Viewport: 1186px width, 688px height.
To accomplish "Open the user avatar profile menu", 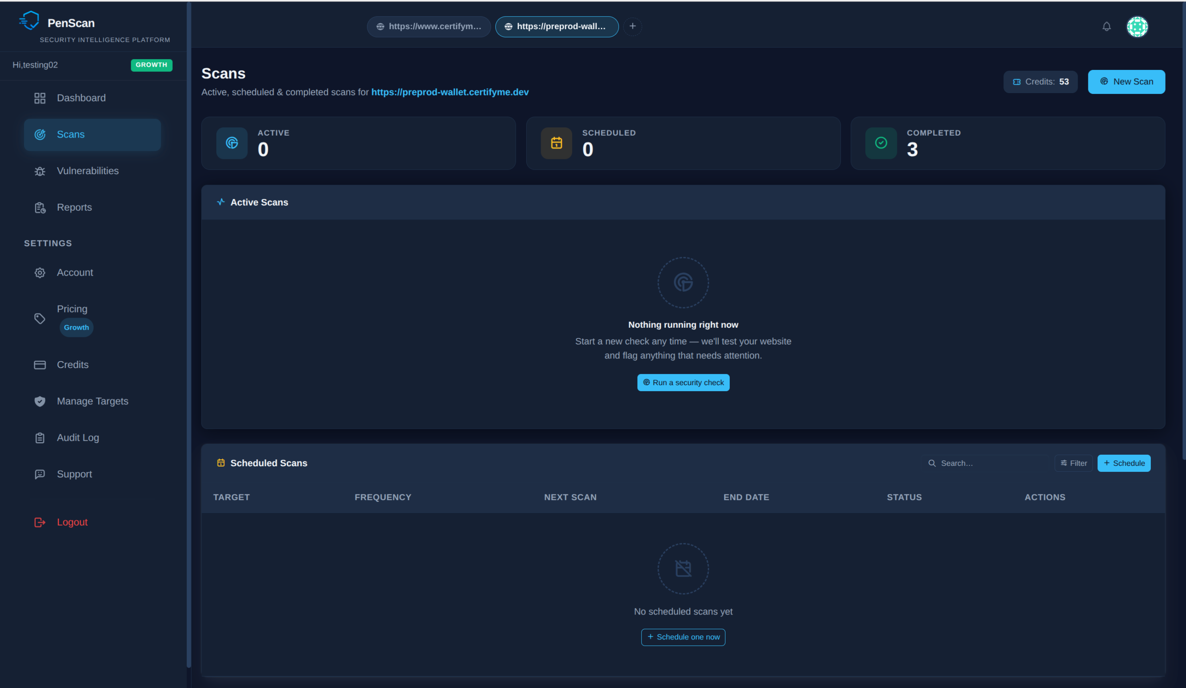I will pyautogui.click(x=1137, y=27).
